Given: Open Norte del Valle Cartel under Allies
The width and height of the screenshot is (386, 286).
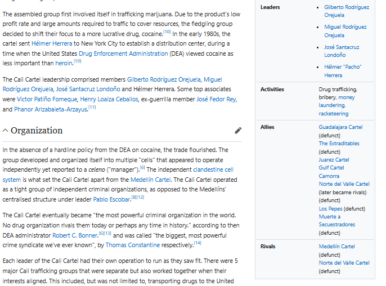Looking at the screenshot, I should click(344, 184).
